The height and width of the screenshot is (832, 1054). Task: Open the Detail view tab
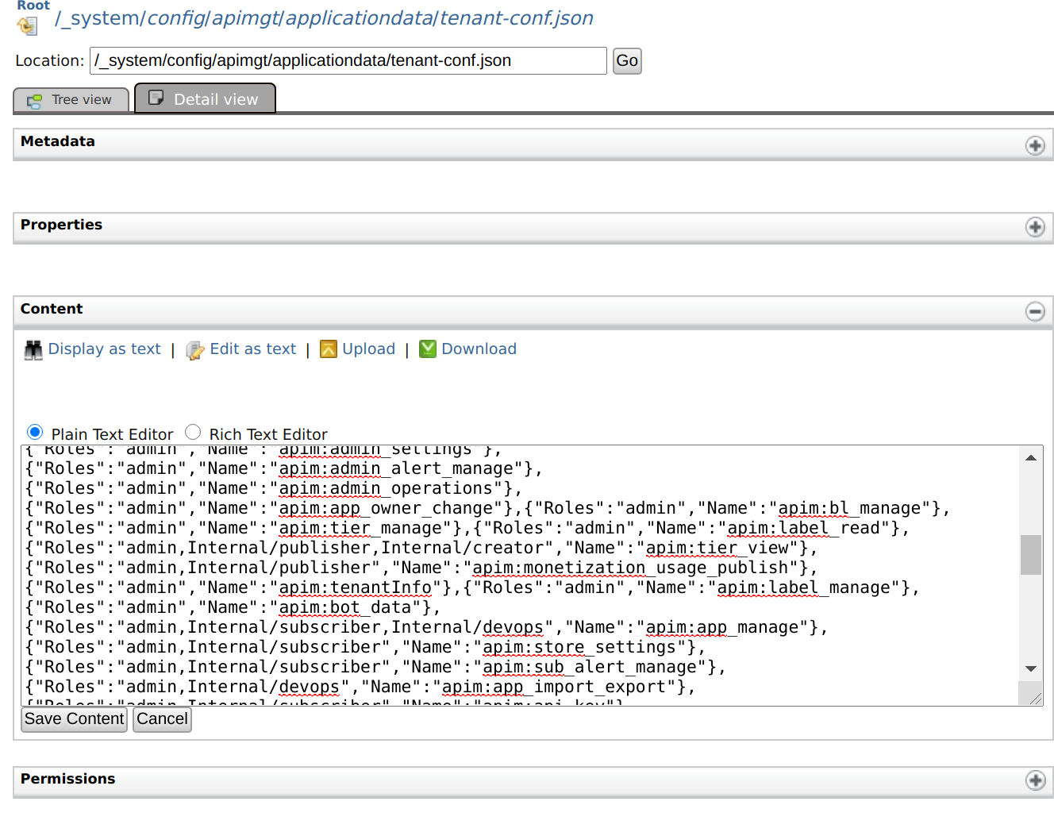205,98
